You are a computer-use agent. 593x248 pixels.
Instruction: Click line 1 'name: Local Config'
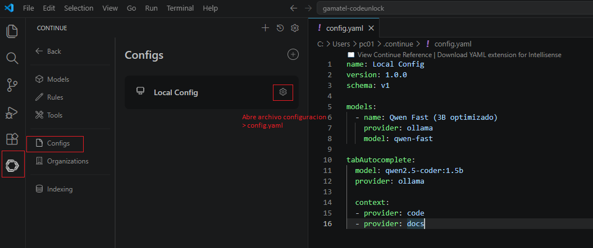[x=385, y=64]
